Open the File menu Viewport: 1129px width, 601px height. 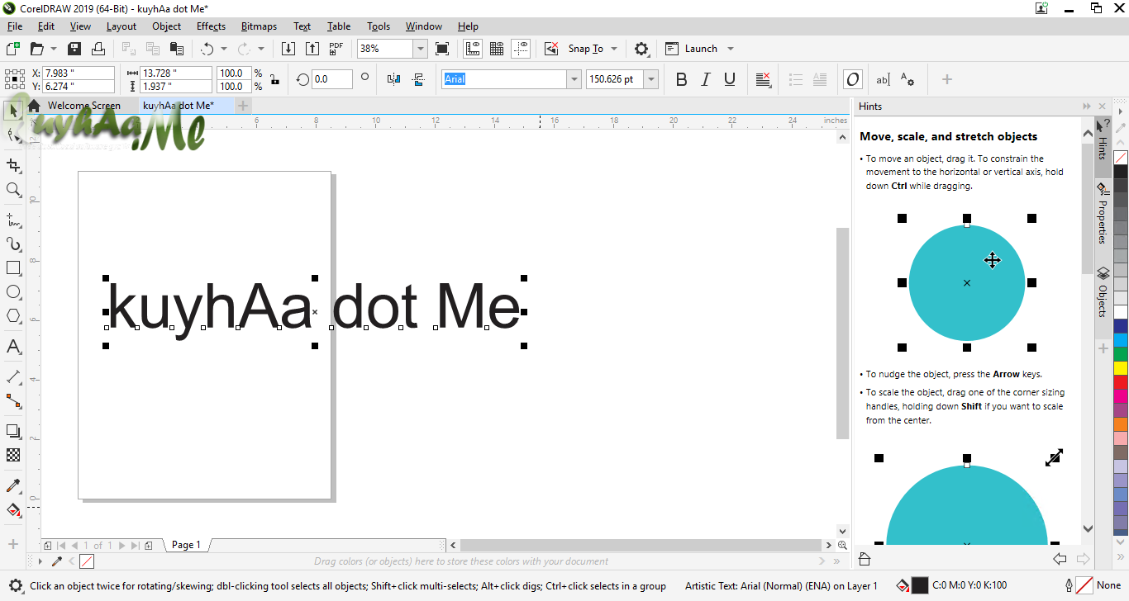(15, 26)
